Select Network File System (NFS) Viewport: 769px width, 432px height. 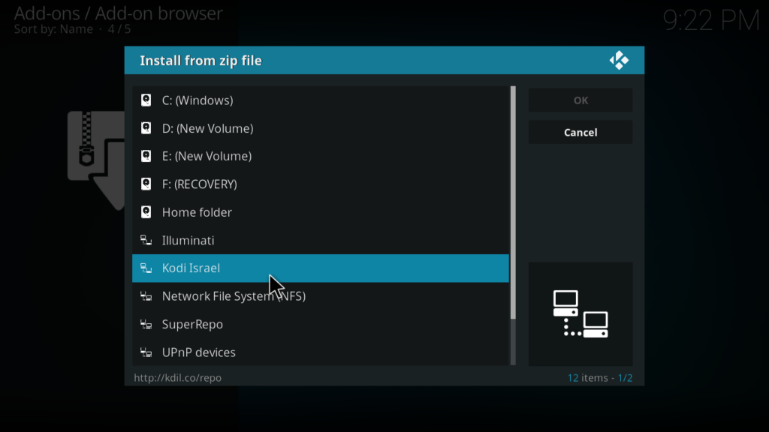(x=321, y=296)
